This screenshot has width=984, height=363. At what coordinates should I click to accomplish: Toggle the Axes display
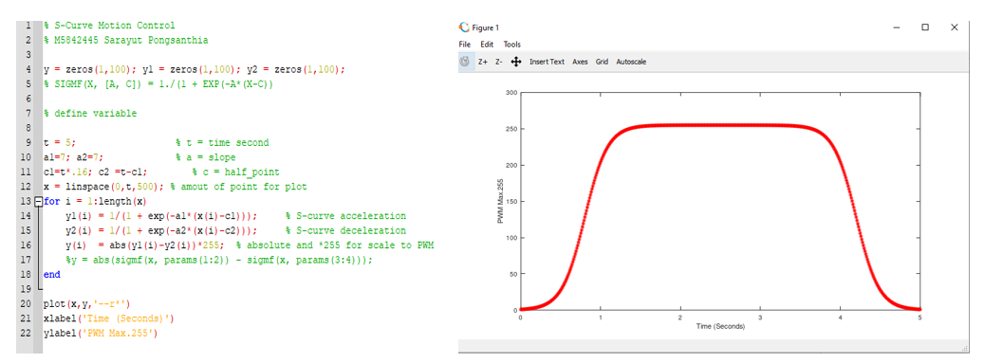click(580, 62)
